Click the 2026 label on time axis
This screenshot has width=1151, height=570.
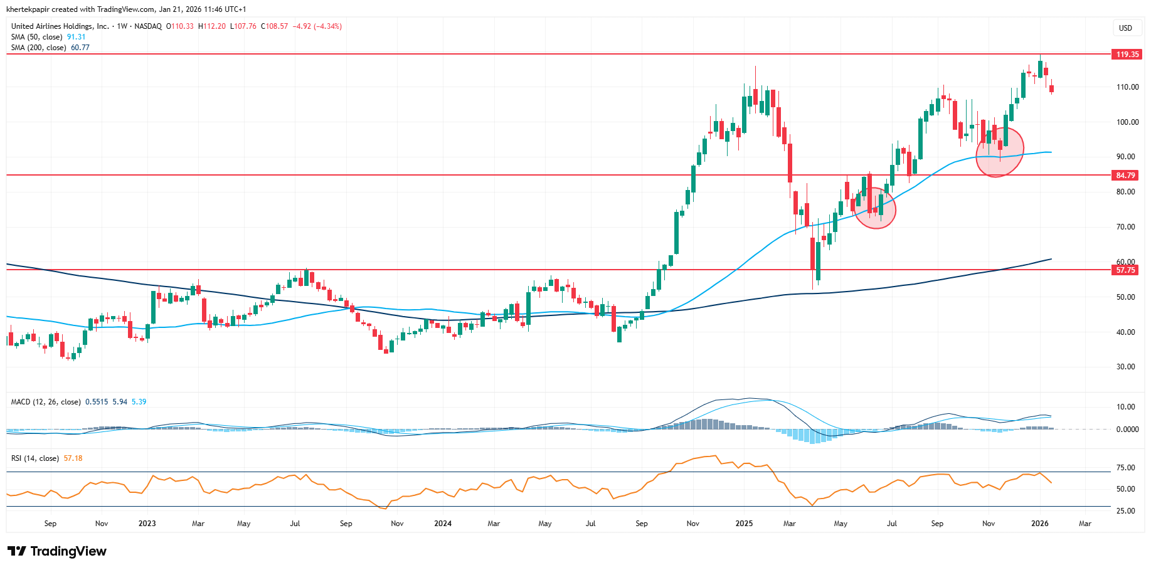click(x=1039, y=524)
